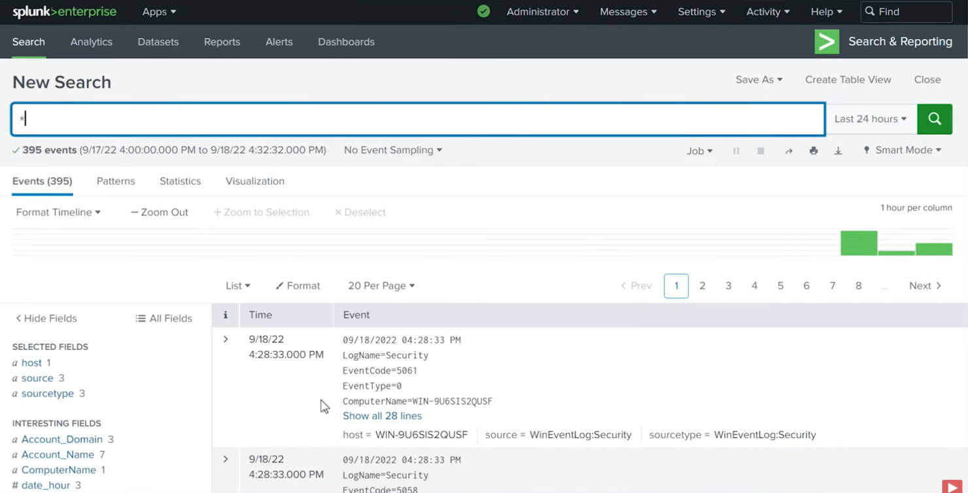Click the splunk>enterprise logo
This screenshot has width=968, height=493.
click(64, 12)
